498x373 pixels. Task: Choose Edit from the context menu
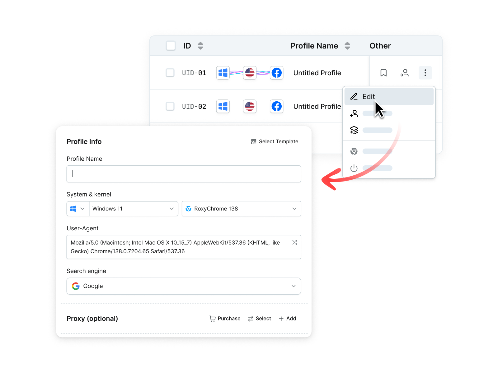(x=369, y=96)
